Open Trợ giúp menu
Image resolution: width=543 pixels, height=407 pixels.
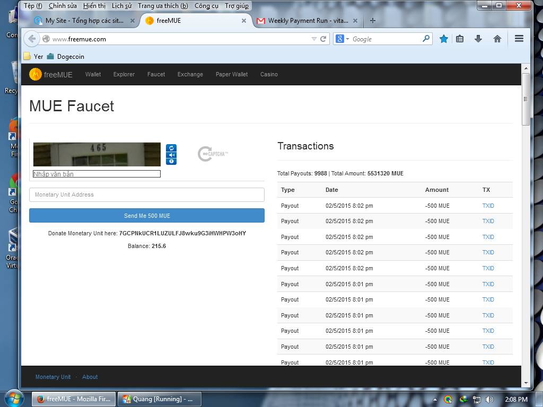tap(237, 5)
